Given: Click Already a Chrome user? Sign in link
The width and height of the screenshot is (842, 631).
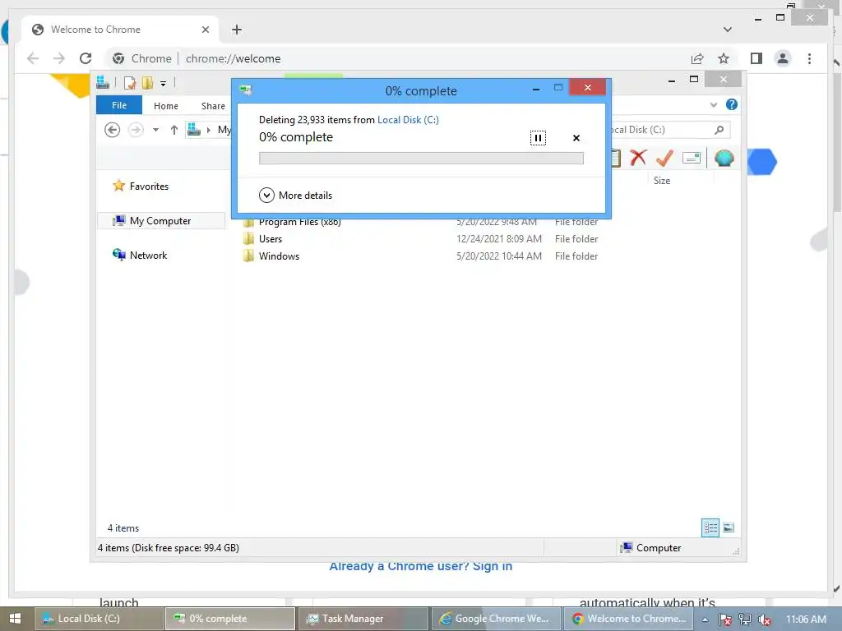Looking at the screenshot, I should click(420, 566).
